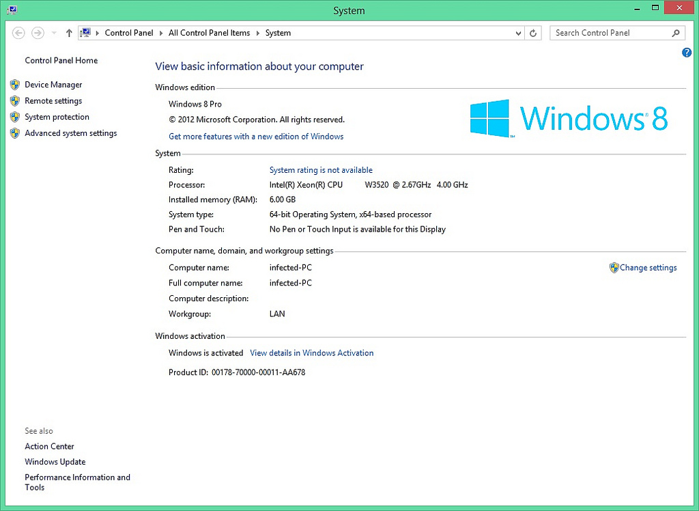Image resolution: width=699 pixels, height=511 pixels.
Task: Open the address bar history dropdown
Action: pyautogui.click(x=518, y=33)
